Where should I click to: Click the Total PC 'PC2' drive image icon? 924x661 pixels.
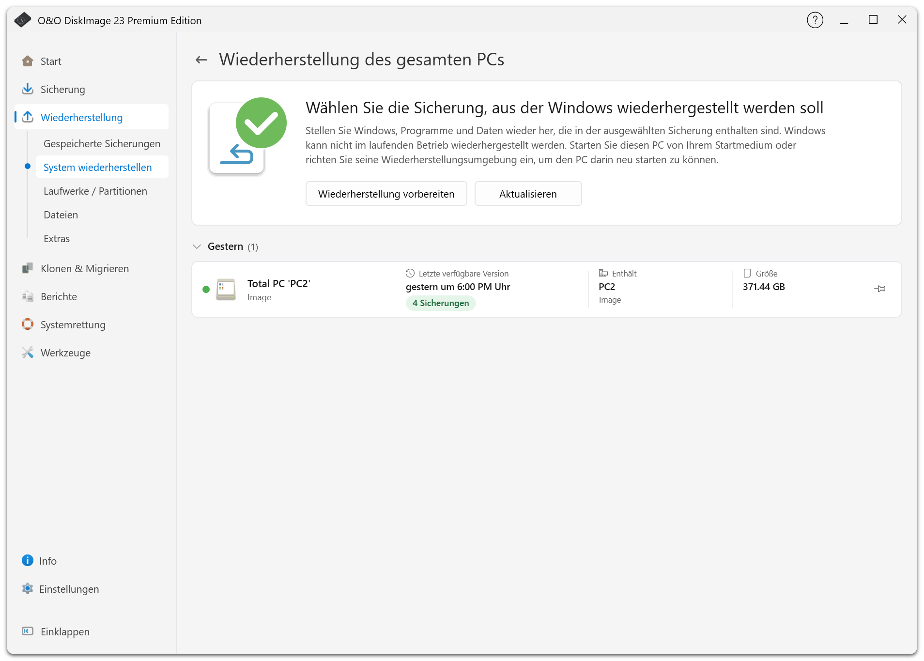[x=226, y=289]
